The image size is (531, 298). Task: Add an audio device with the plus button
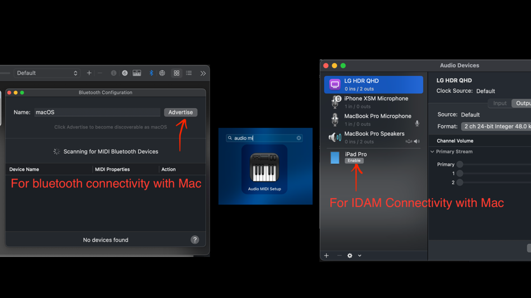[x=326, y=256]
